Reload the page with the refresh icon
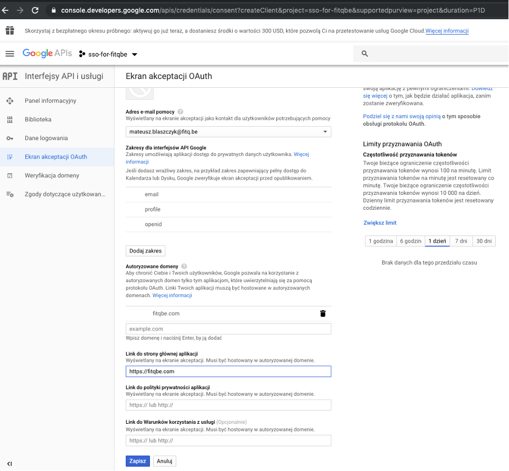 tap(35, 10)
